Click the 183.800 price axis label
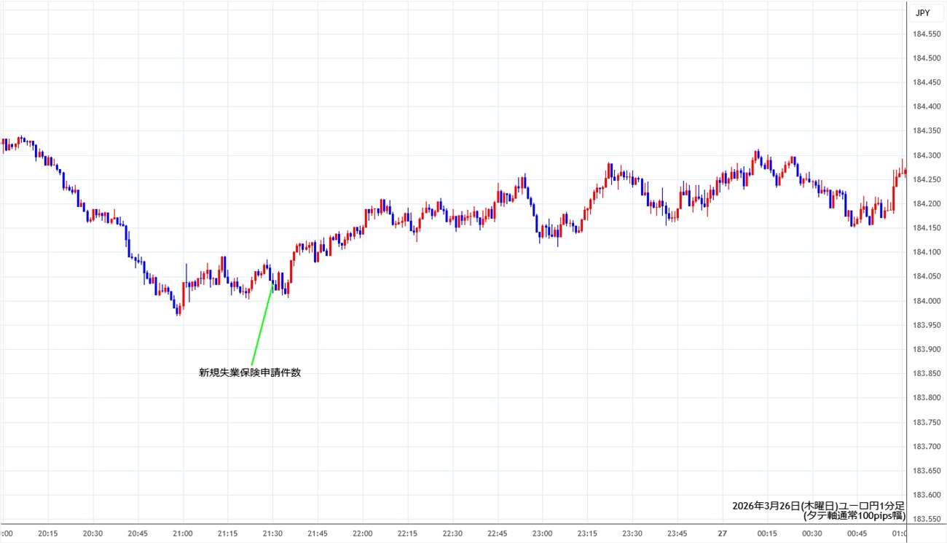This screenshot has width=947, height=543. [926, 397]
